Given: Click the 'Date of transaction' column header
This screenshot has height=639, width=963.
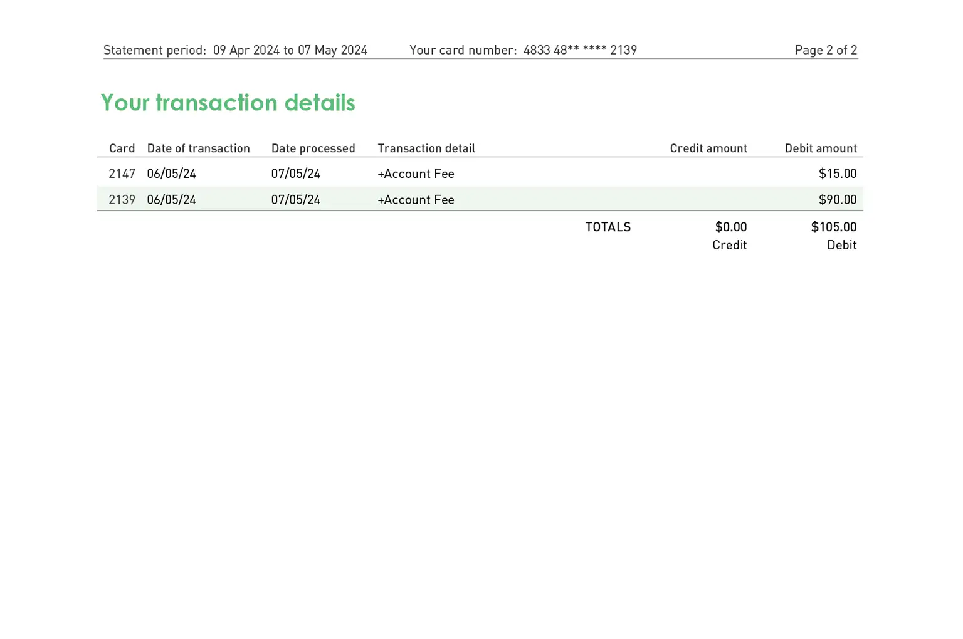Looking at the screenshot, I should coord(198,148).
